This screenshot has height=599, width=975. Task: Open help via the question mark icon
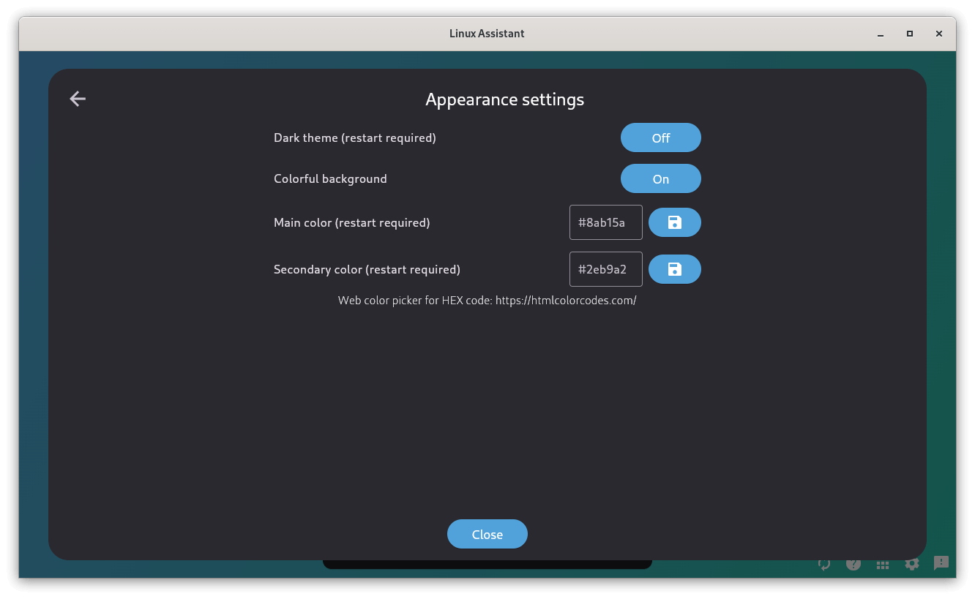click(x=853, y=564)
